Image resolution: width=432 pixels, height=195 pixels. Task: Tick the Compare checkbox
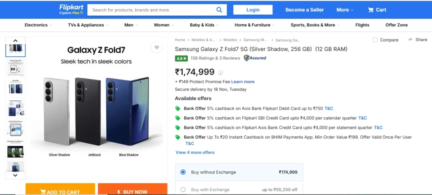(x=375, y=40)
